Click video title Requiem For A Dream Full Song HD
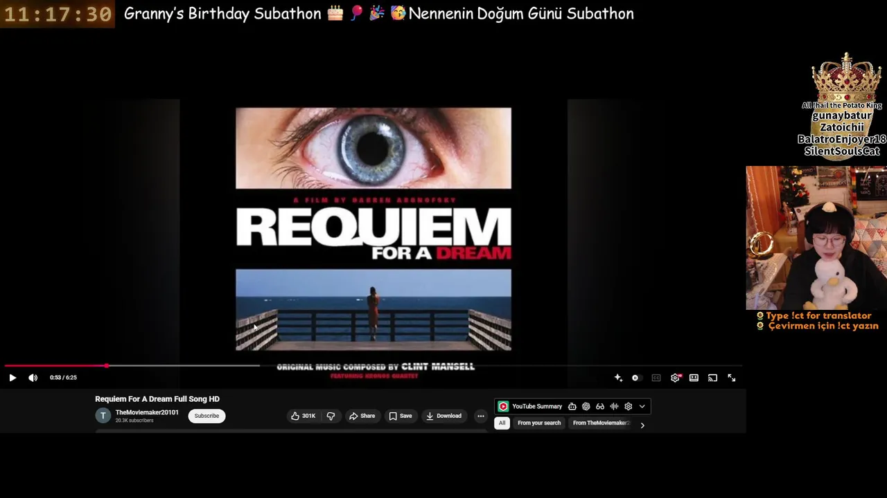 click(157, 399)
